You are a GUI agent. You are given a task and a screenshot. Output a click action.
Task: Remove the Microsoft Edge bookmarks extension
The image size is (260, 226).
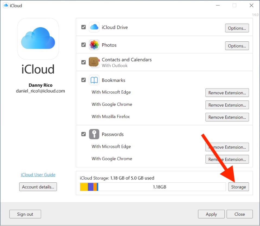point(227,93)
